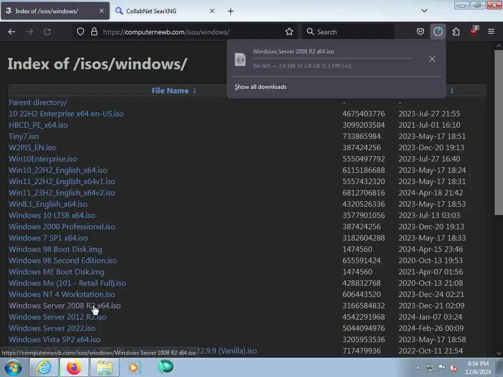
Task: Download 10 22H2 Enterprise x64 en-US.iso
Action: click(66, 114)
